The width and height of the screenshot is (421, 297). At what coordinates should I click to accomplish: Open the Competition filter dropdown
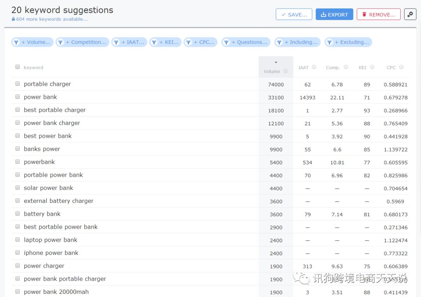(81, 42)
